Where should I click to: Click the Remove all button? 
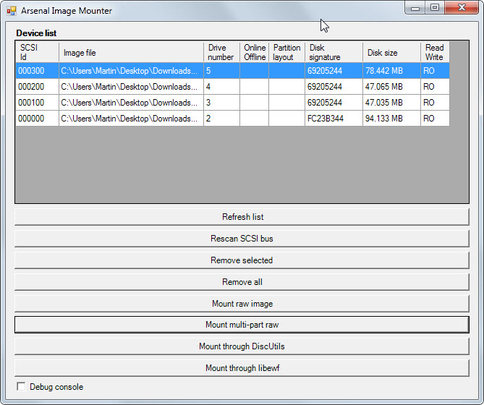pyautogui.click(x=242, y=282)
